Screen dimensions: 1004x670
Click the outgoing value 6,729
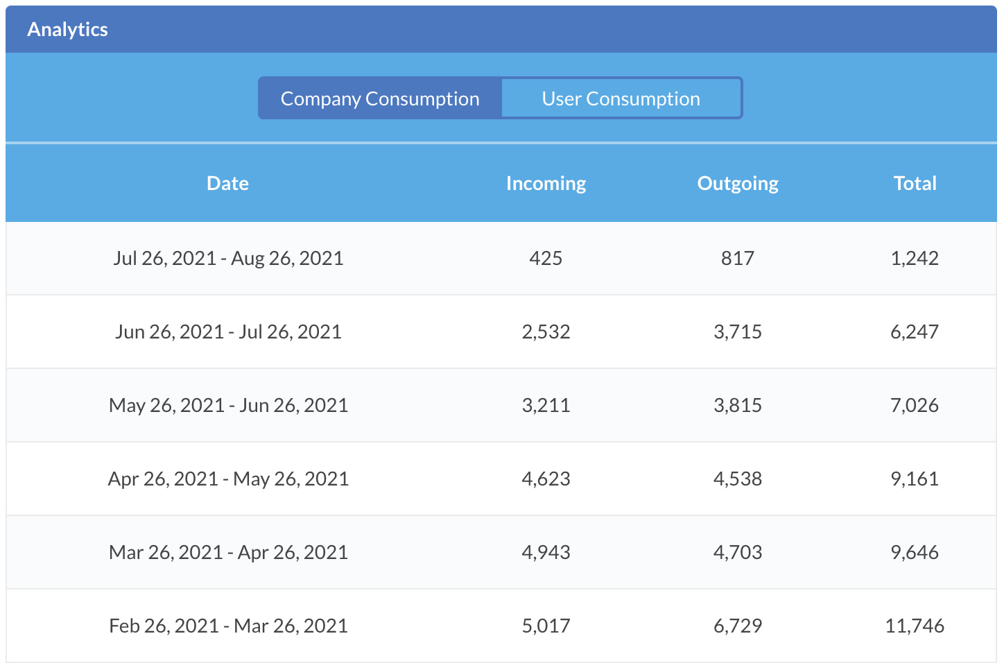738,626
